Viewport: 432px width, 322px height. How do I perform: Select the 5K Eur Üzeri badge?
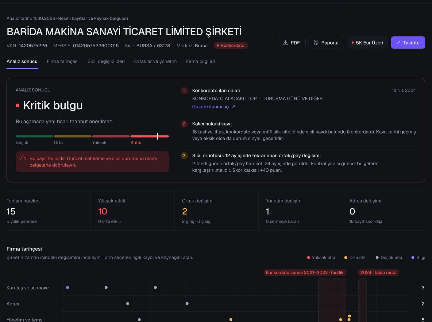click(368, 43)
